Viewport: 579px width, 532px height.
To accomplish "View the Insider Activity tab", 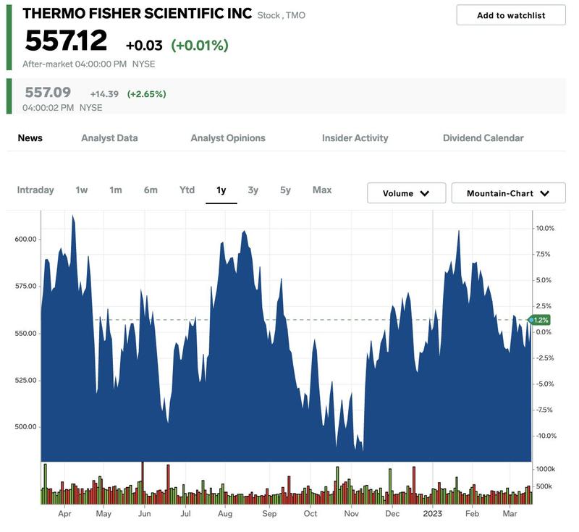I will pos(355,138).
